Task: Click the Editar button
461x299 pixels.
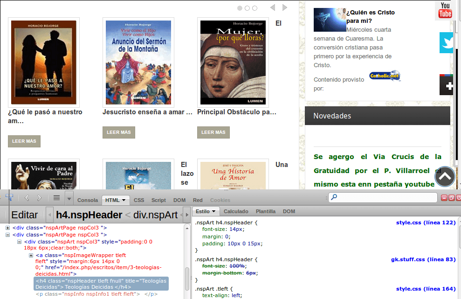Action: [x=24, y=215]
